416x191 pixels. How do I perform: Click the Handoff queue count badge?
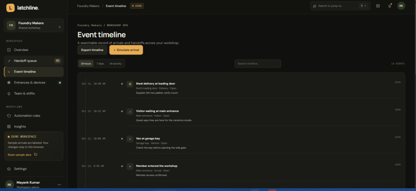58,61
